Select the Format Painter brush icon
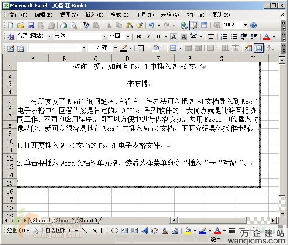The image size is (288, 245). 139,25
